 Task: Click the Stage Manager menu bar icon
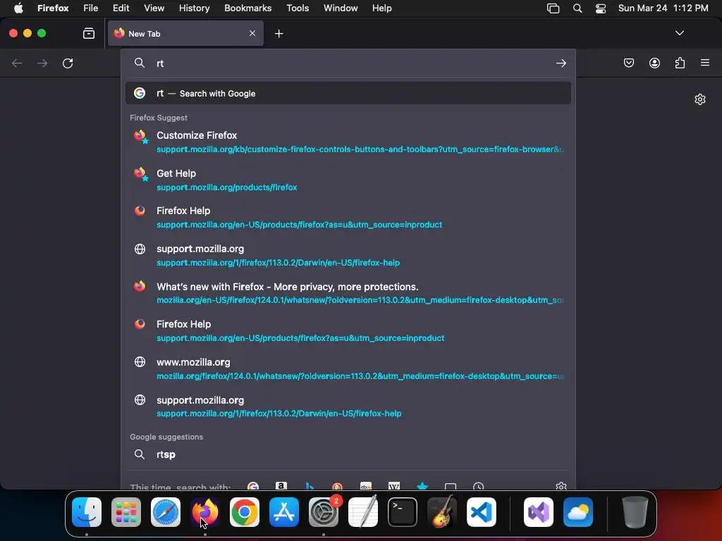click(553, 8)
